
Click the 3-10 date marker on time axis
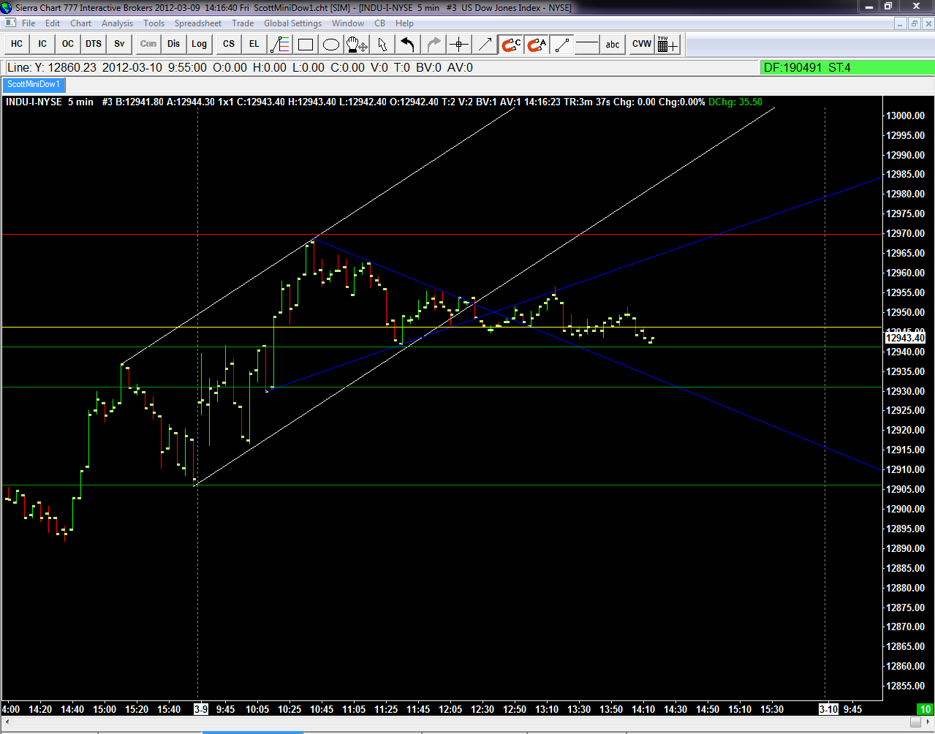pyautogui.click(x=828, y=709)
